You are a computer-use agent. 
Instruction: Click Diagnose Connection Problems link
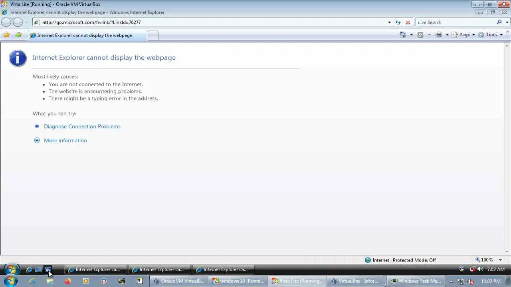pos(82,126)
